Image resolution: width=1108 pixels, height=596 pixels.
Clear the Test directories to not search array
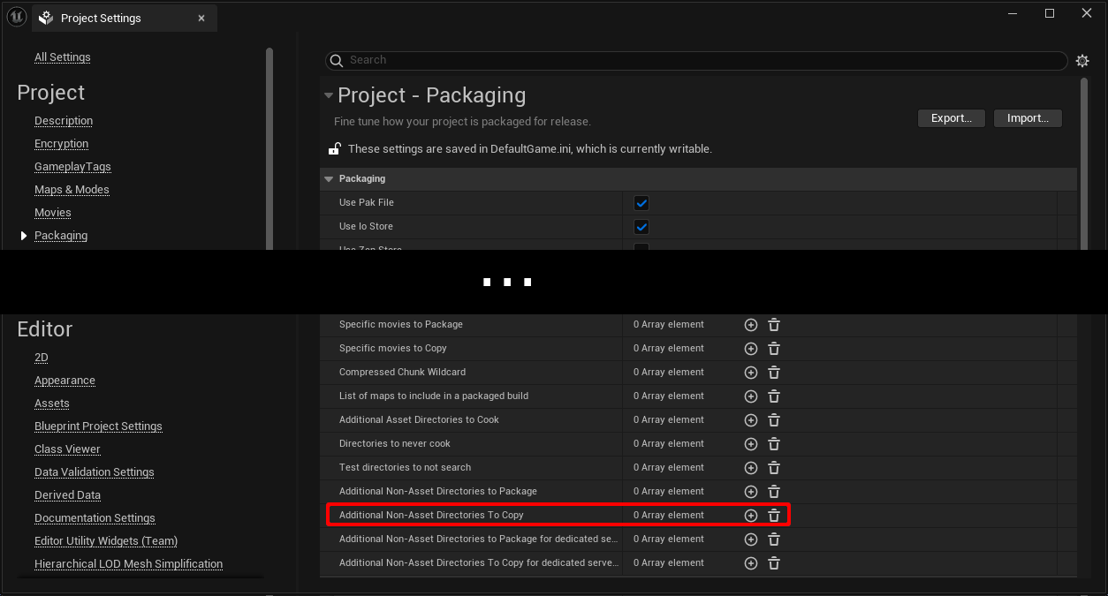pyautogui.click(x=774, y=468)
